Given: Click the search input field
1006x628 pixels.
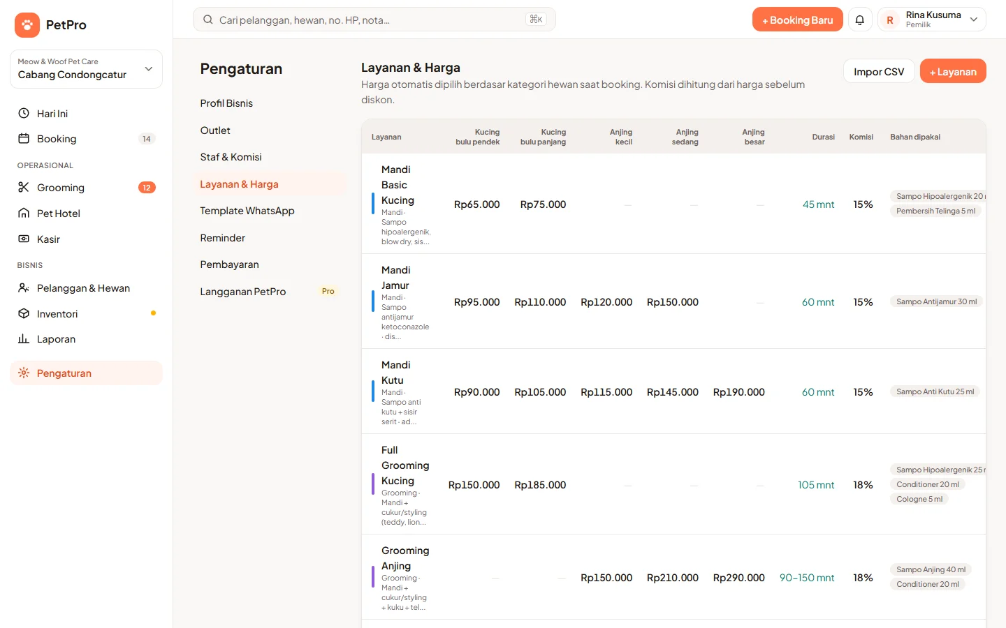Looking at the screenshot, I should tap(374, 20).
